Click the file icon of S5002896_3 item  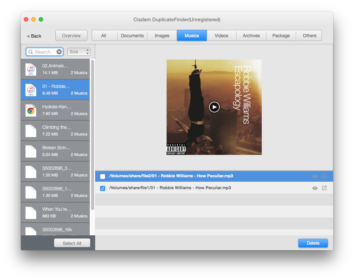[31, 172]
